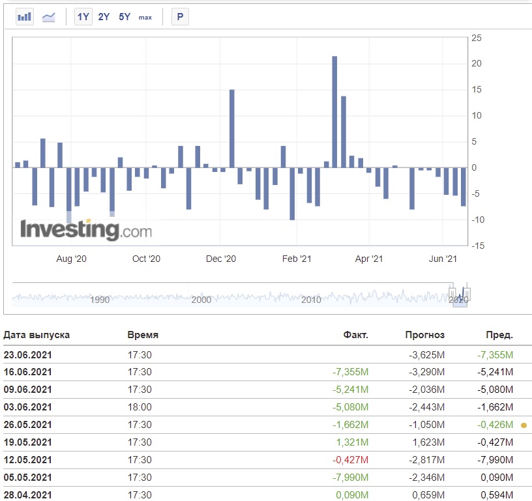The width and height of the screenshot is (532, 501).
Task: Select the 23.06.2021 release date
Action: (28, 355)
